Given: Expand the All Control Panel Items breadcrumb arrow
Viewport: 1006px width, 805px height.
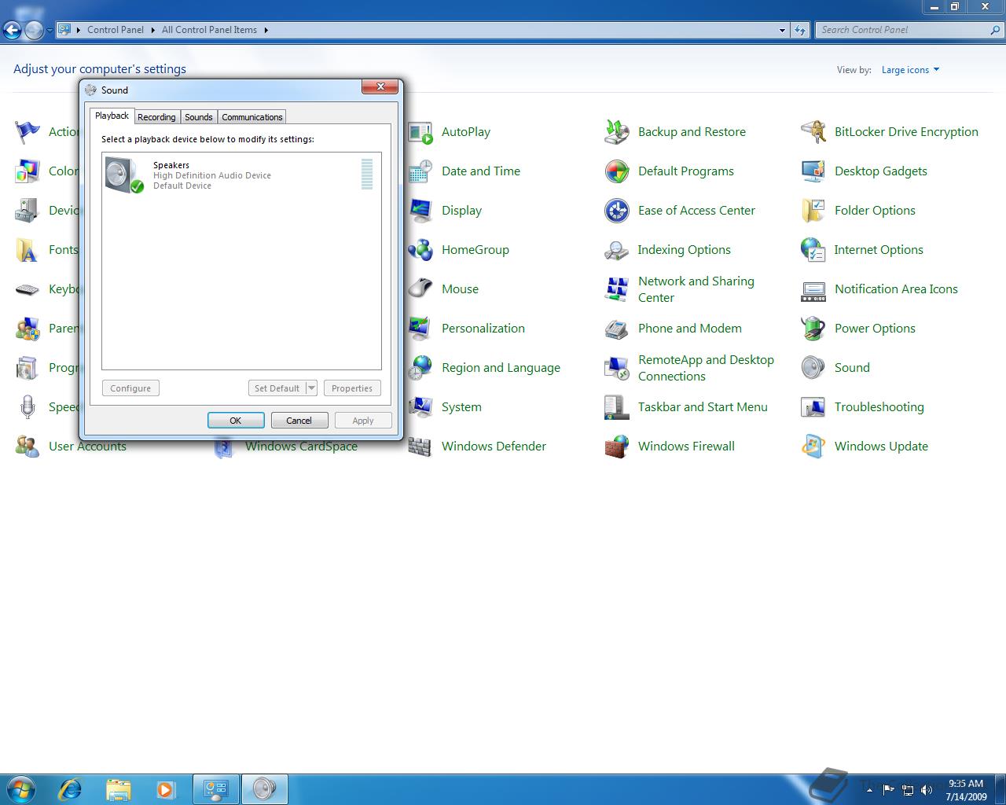Looking at the screenshot, I should tap(266, 30).
